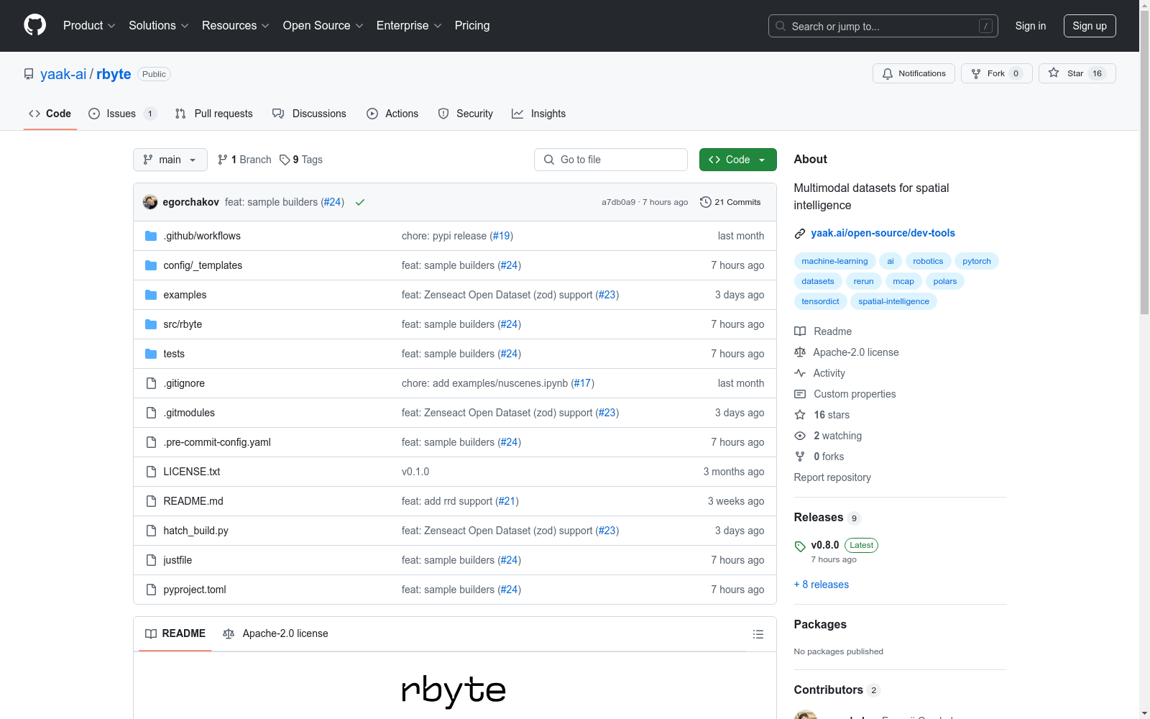This screenshot has width=1150, height=719.
Task: Click the v0.8.0 release tag icon
Action: (x=800, y=546)
